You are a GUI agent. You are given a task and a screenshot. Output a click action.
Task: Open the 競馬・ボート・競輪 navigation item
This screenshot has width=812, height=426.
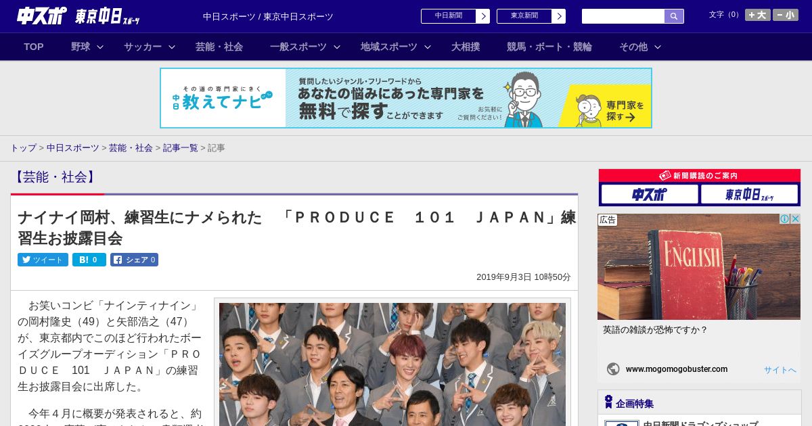(x=549, y=47)
